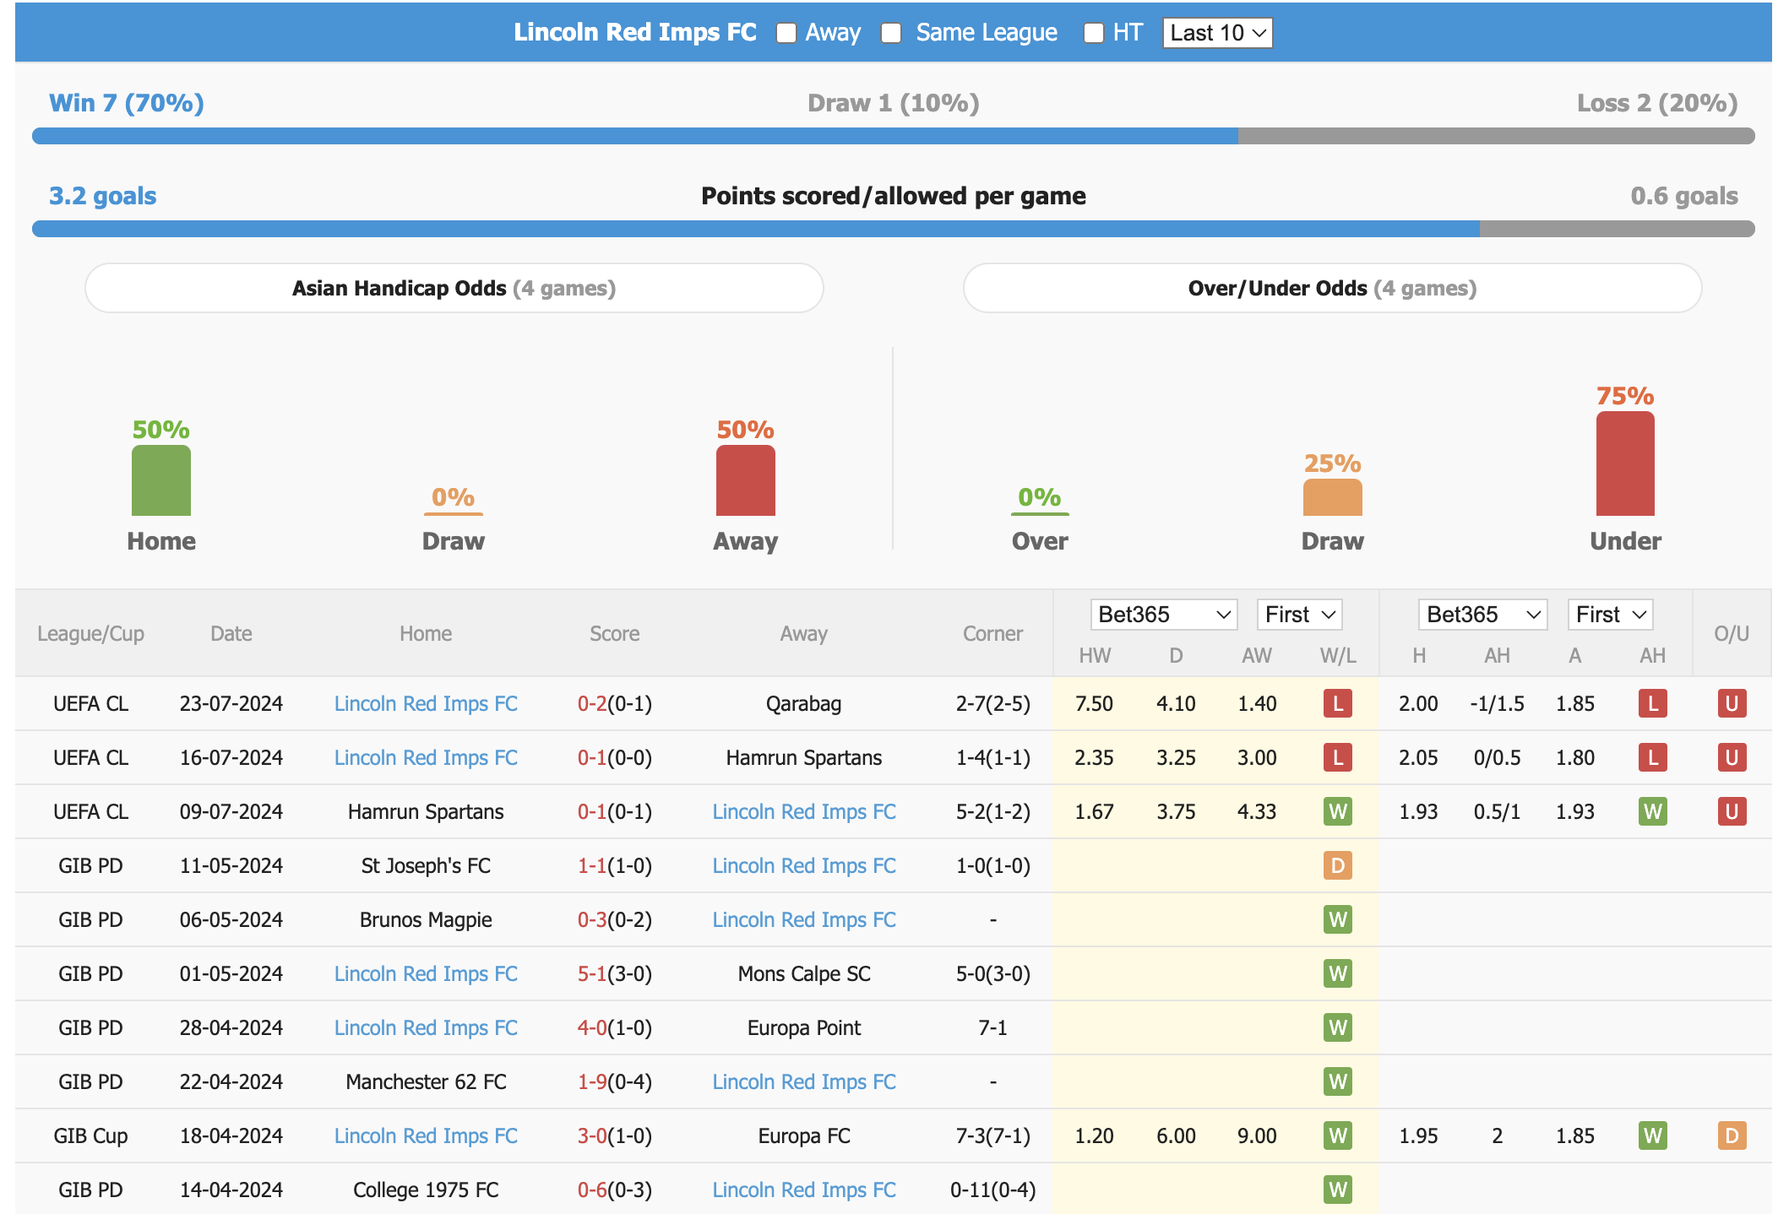
Task: Click the red Away 50% bar
Action: point(746,480)
